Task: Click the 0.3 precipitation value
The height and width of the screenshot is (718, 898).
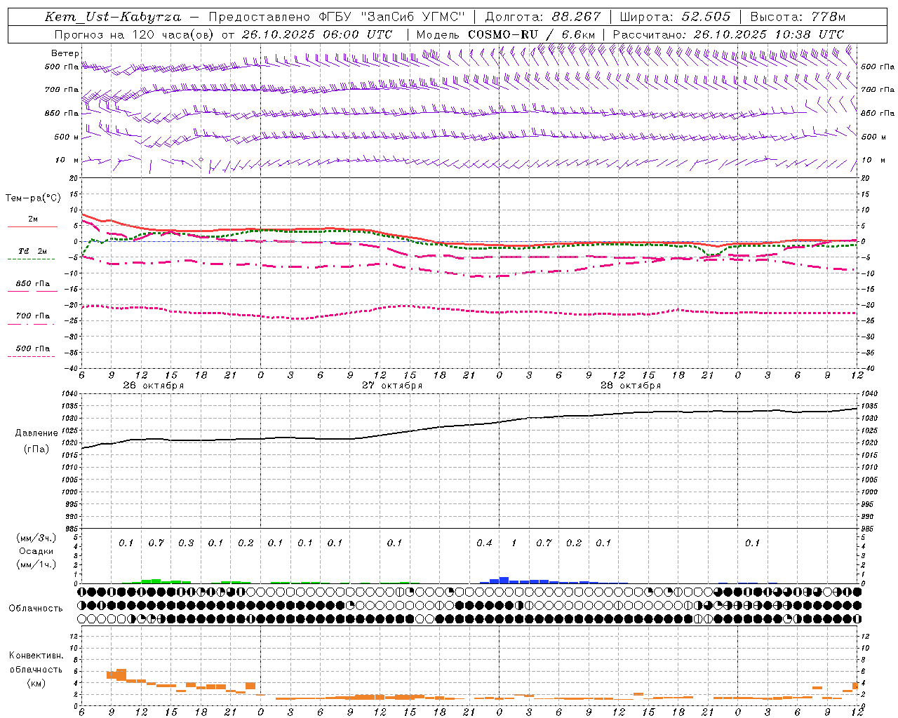Action: click(186, 543)
